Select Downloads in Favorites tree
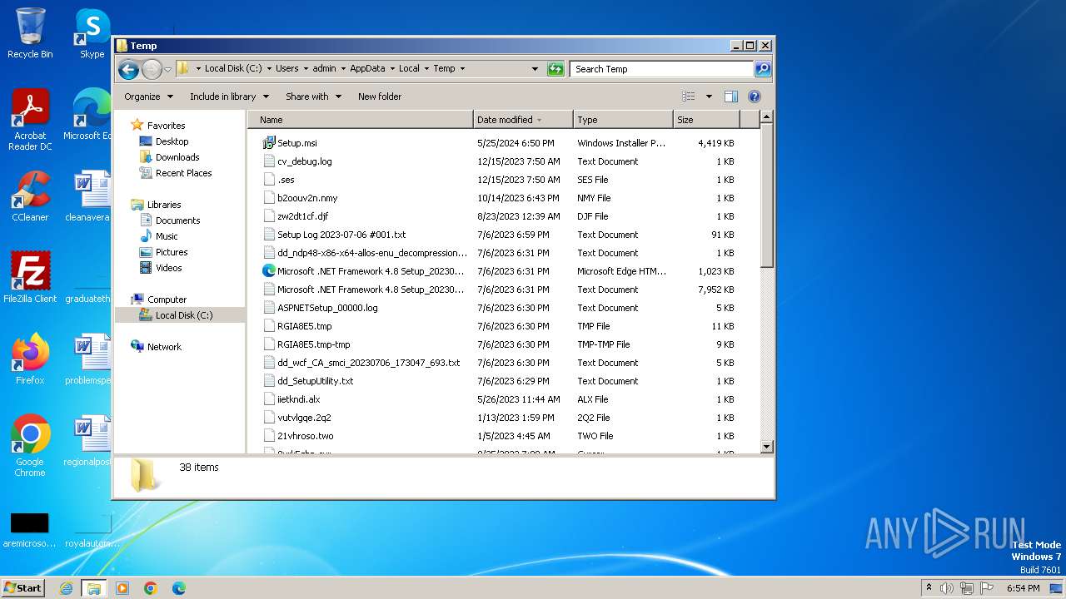The width and height of the screenshot is (1066, 599). point(177,157)
